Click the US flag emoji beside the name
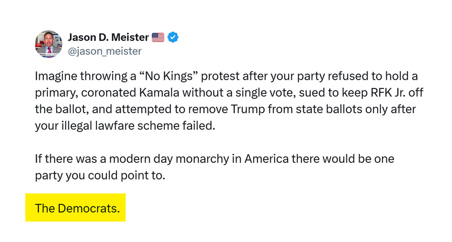This screenshot has height=242, width=452. click(x=158, y=37)
